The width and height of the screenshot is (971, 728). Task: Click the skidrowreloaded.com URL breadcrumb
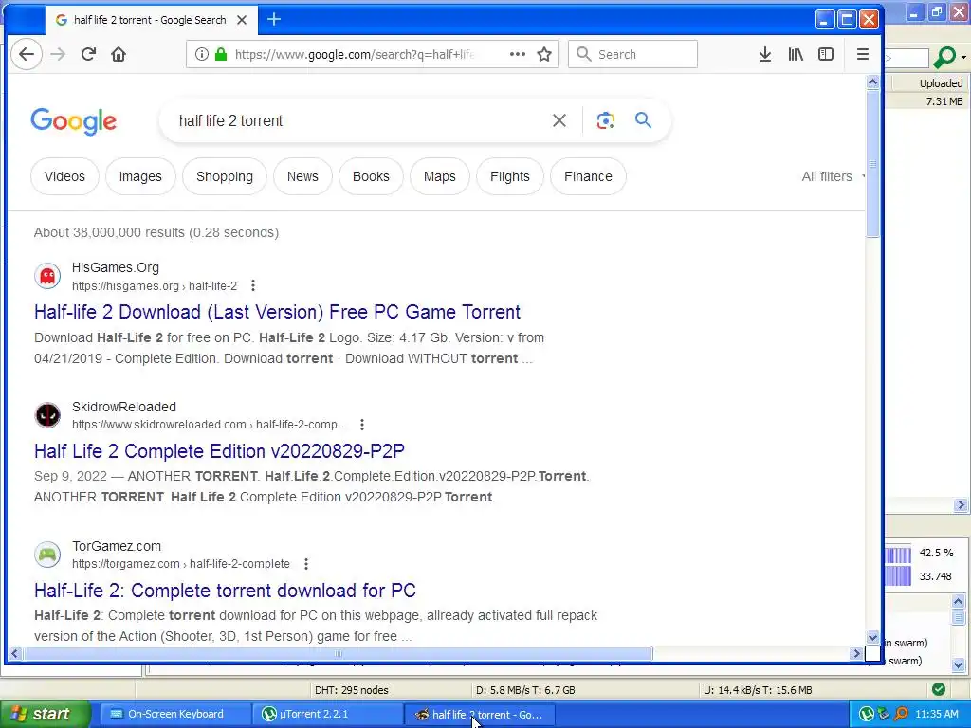(x=209, y=425)
